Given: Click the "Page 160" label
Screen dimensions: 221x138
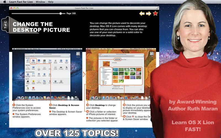Looking at the screenshot, I should [71, 13].
